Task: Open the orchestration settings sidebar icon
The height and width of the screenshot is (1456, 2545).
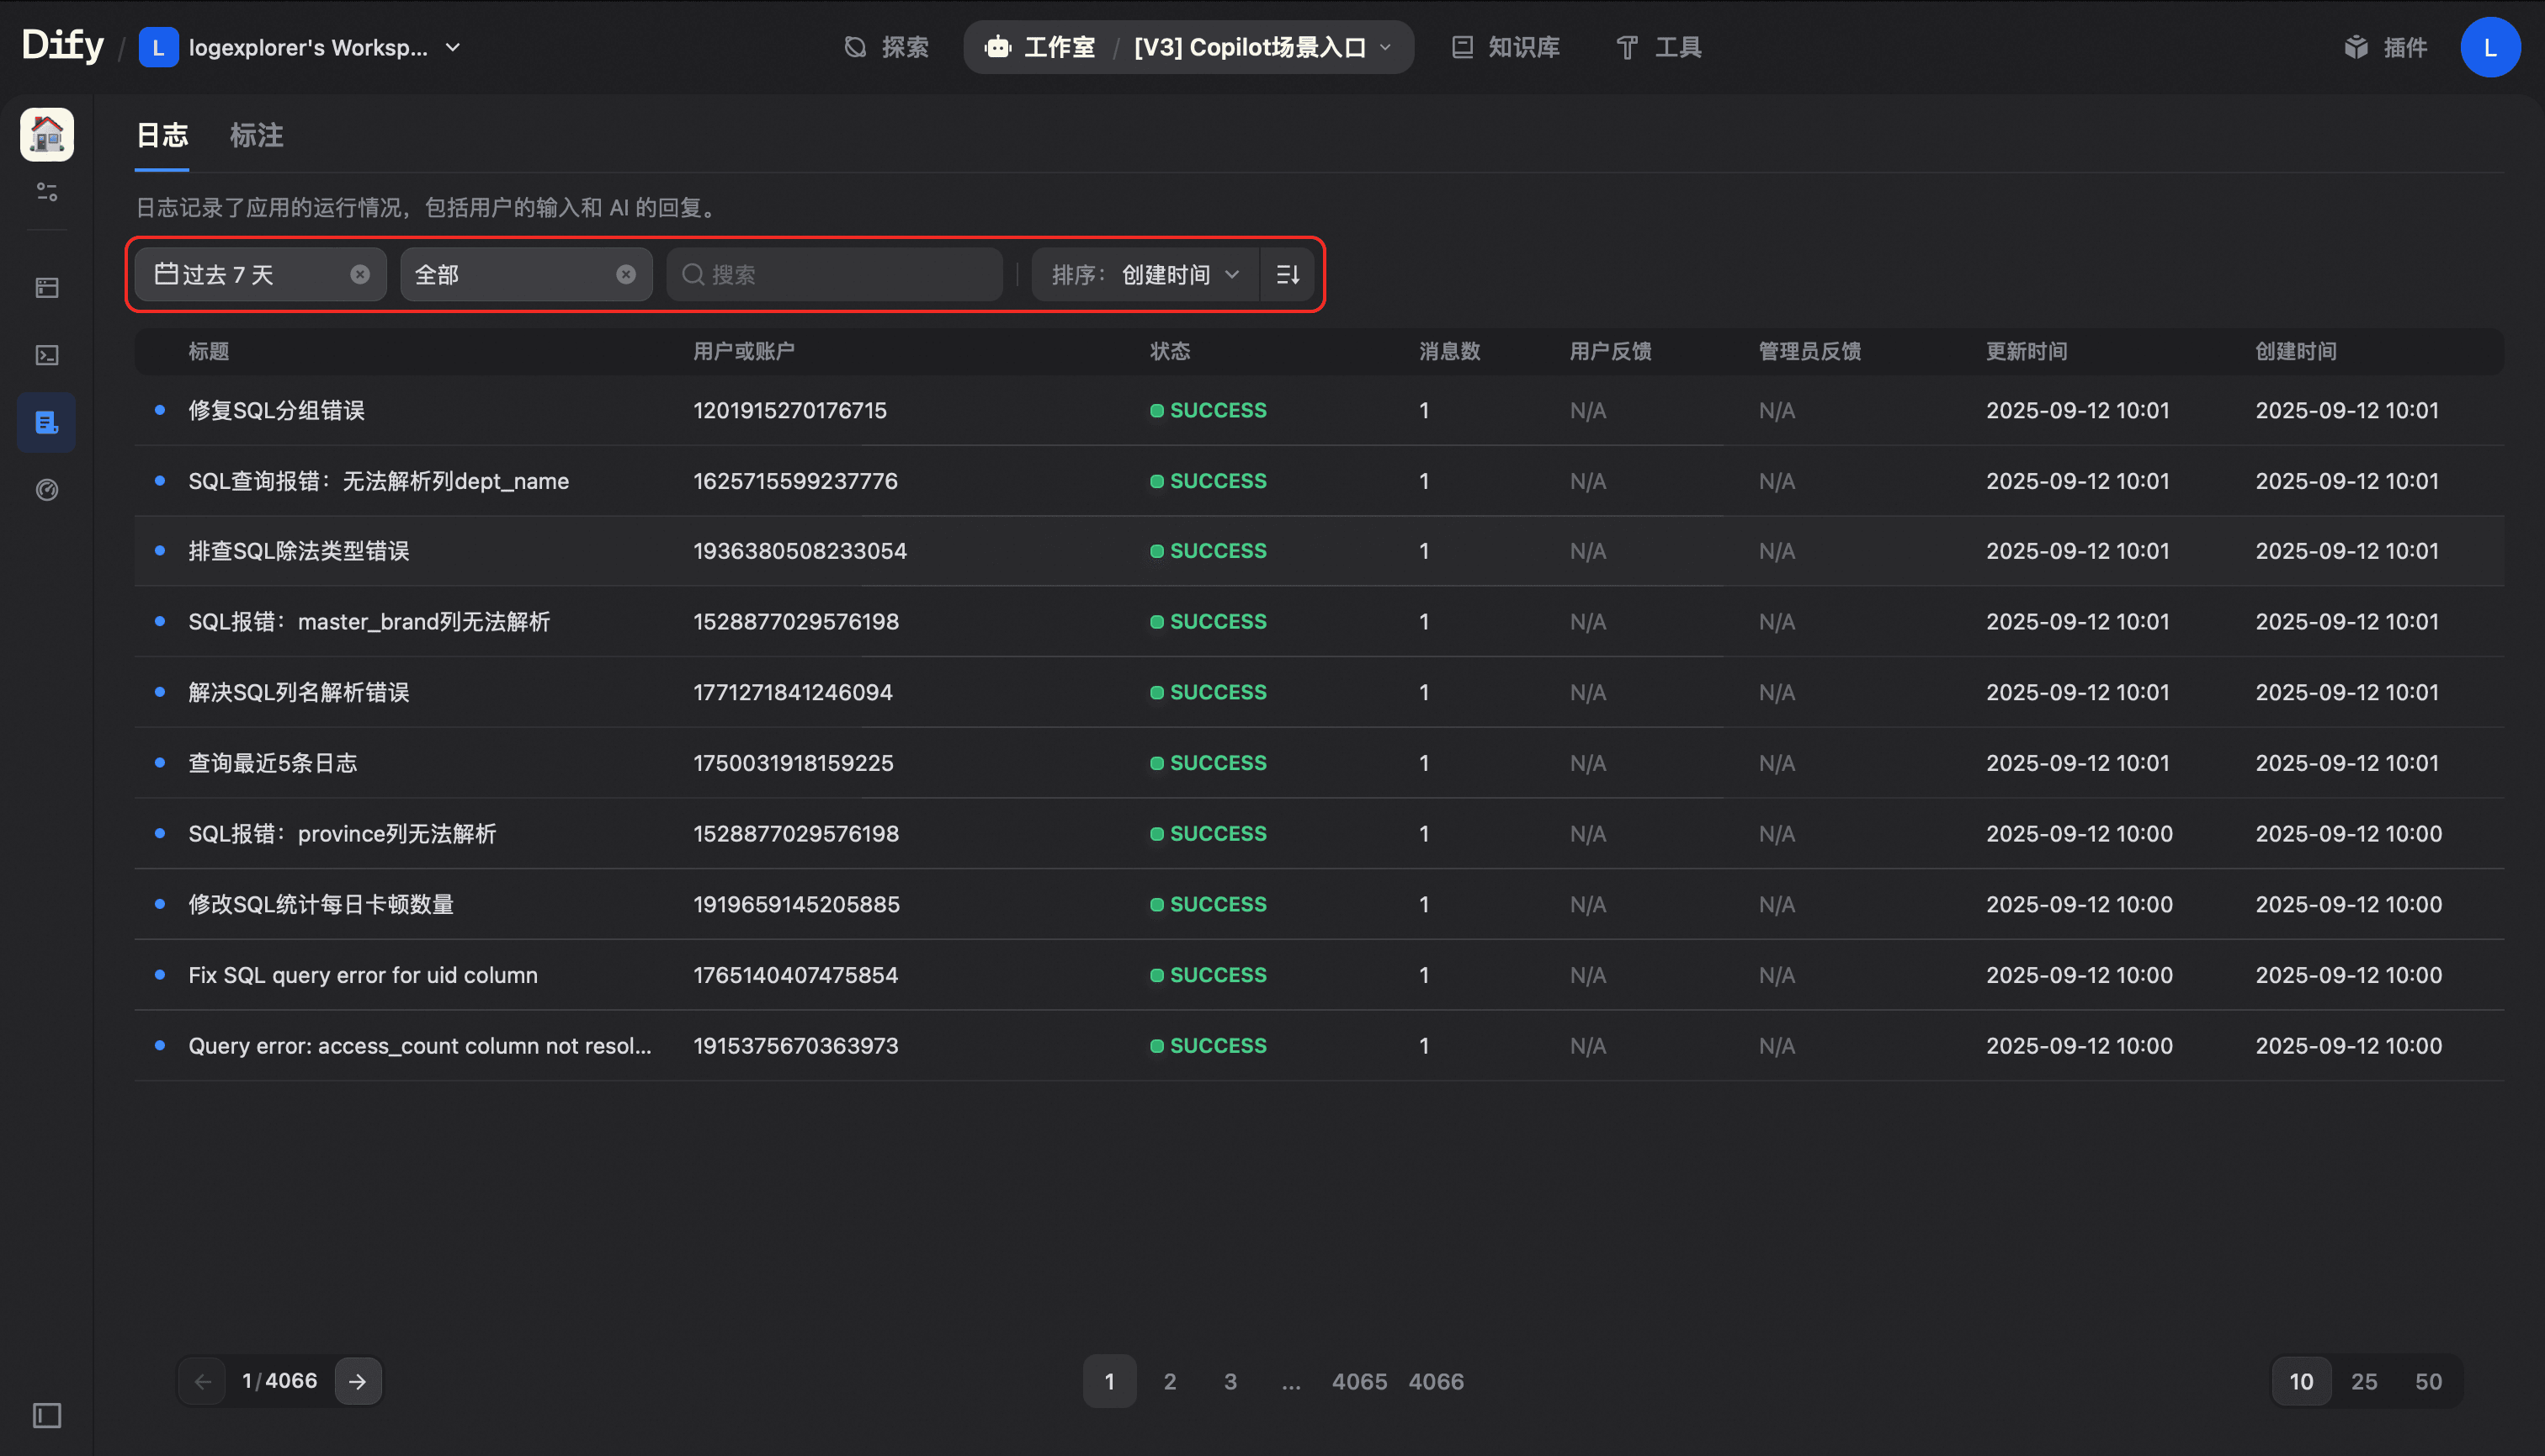Action: pyautogui.click(x=46, y=191)
